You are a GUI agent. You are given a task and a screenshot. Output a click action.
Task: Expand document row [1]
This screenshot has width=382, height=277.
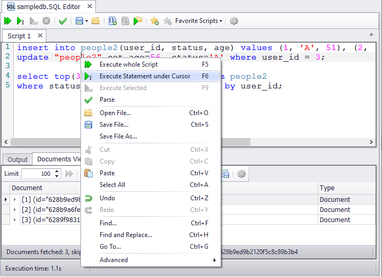(14, 200)
